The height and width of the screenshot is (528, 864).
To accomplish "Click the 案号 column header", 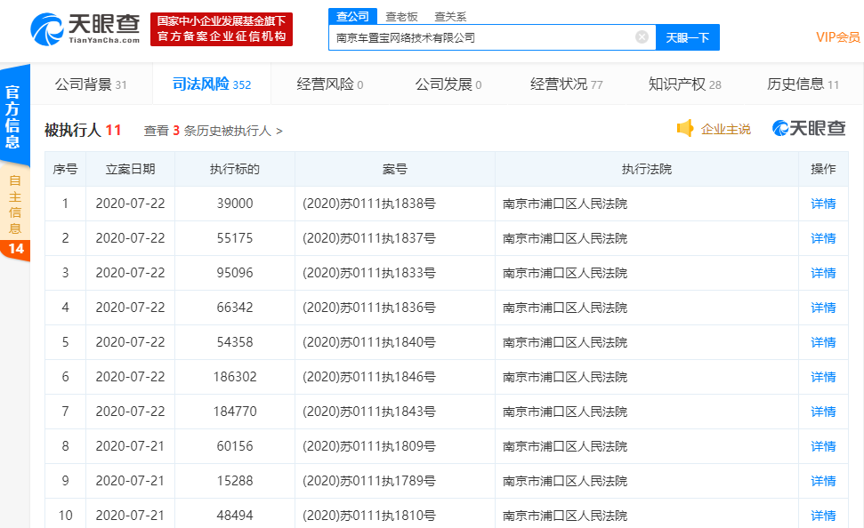I will coord(394,169).
